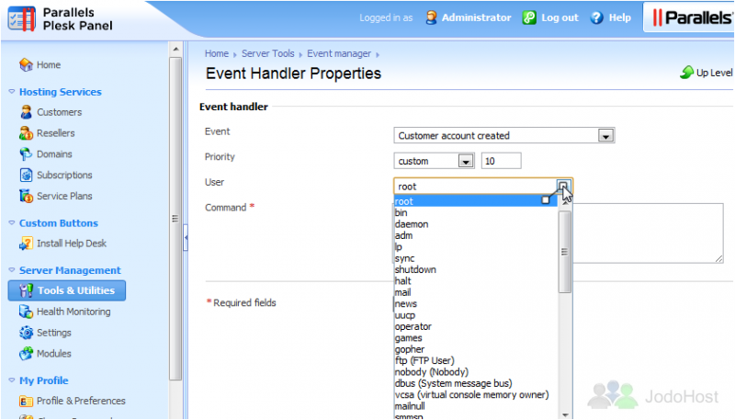Select 'gopher' in the user list
Screen dimensions: 735x420
click(x=476, y=349)
